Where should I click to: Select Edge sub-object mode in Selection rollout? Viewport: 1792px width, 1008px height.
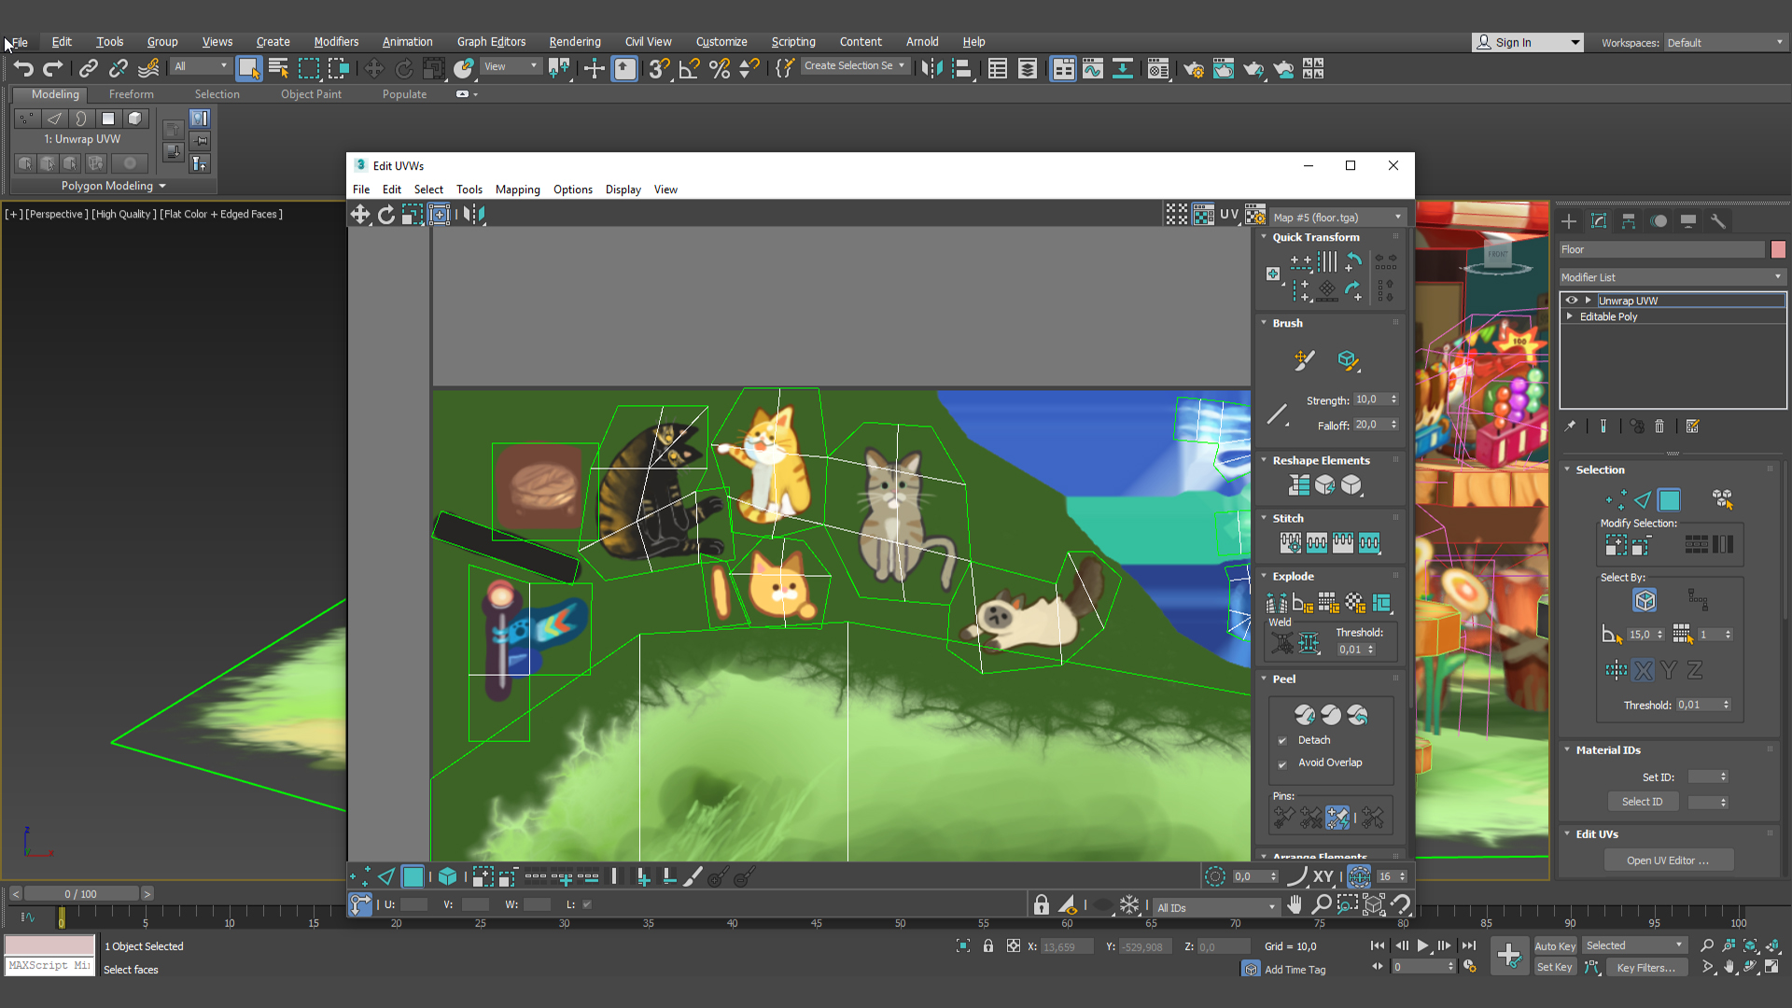click(x=1643, y=500)
